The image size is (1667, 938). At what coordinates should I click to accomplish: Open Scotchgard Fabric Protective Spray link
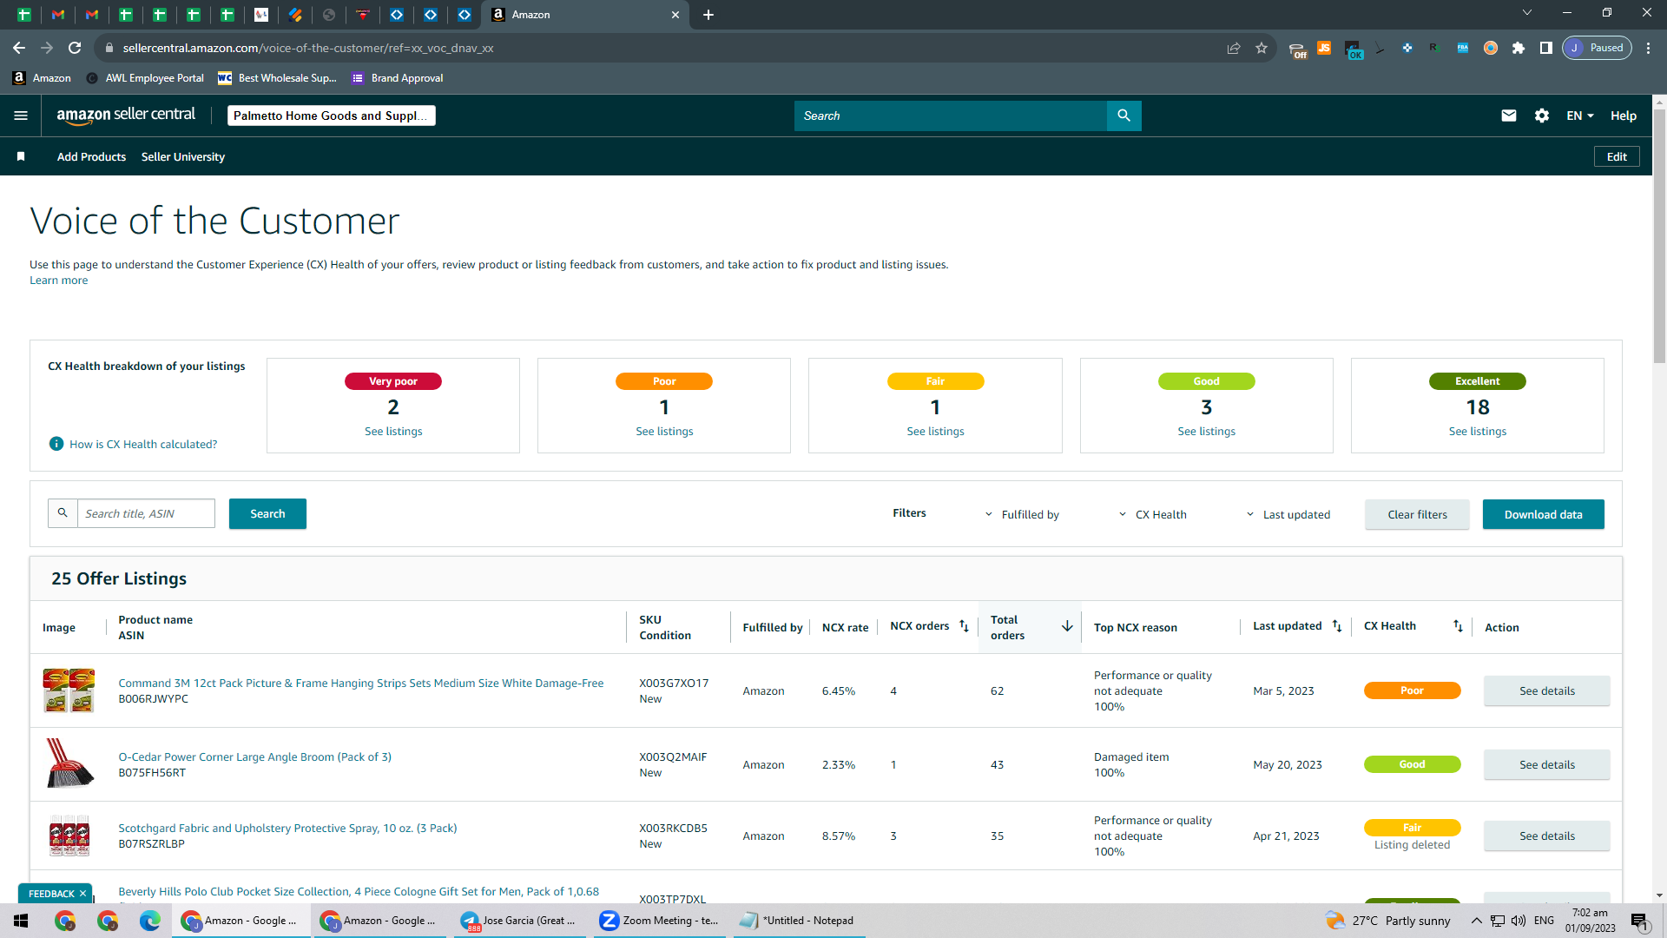pyautogui.click(x=287, y=829)
